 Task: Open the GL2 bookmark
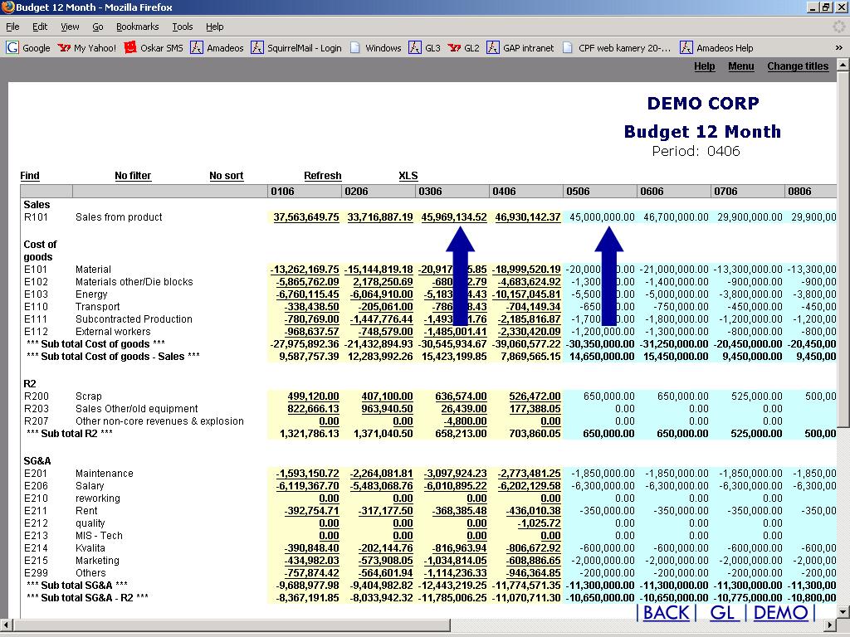tap(463, 47)
